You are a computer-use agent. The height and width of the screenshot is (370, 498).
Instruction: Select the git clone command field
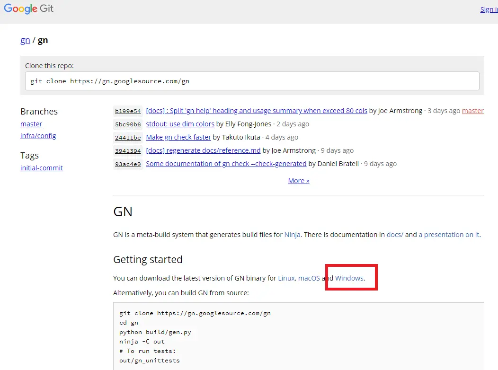pyautogui.click(x=252, y=81)
